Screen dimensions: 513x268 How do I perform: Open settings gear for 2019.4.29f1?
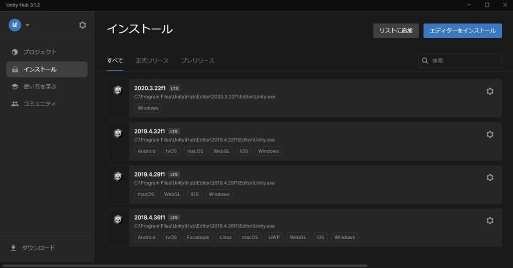tap(490, 177)
